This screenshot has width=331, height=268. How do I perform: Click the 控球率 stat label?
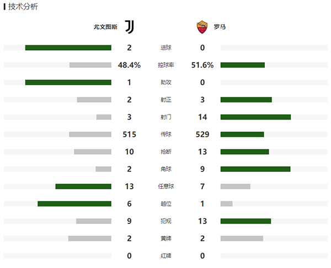click(x=165, y=65)
